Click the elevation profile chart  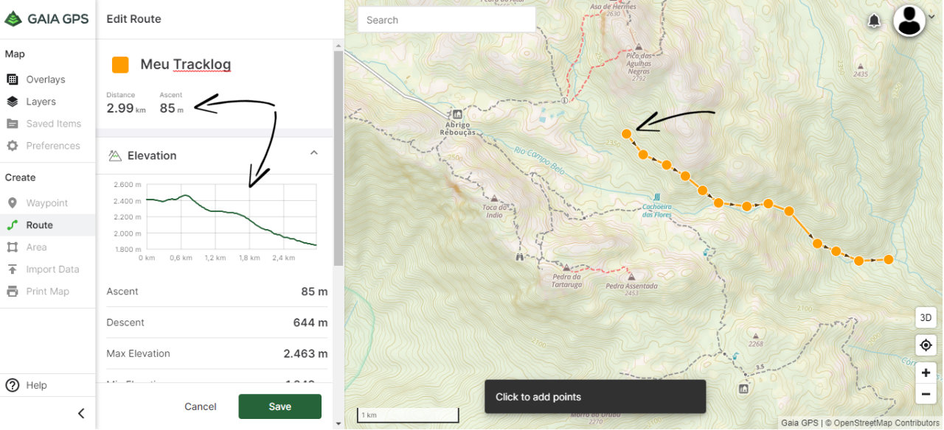pos(231,216)
